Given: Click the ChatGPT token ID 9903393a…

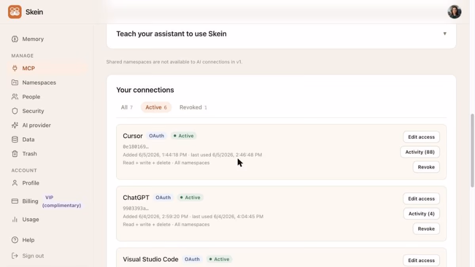Looking at the screenshot, I should tap(136, 208).
